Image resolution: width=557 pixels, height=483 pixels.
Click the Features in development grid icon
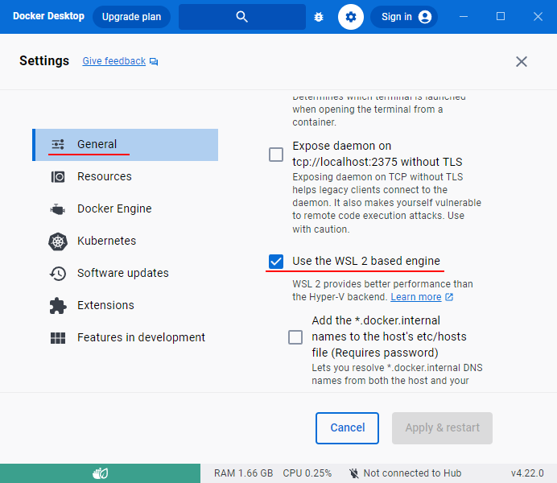[58, 338]
